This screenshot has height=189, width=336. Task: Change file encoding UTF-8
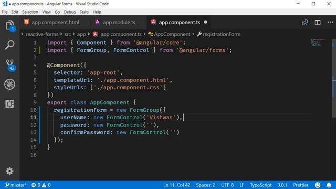tap(227, 185)
